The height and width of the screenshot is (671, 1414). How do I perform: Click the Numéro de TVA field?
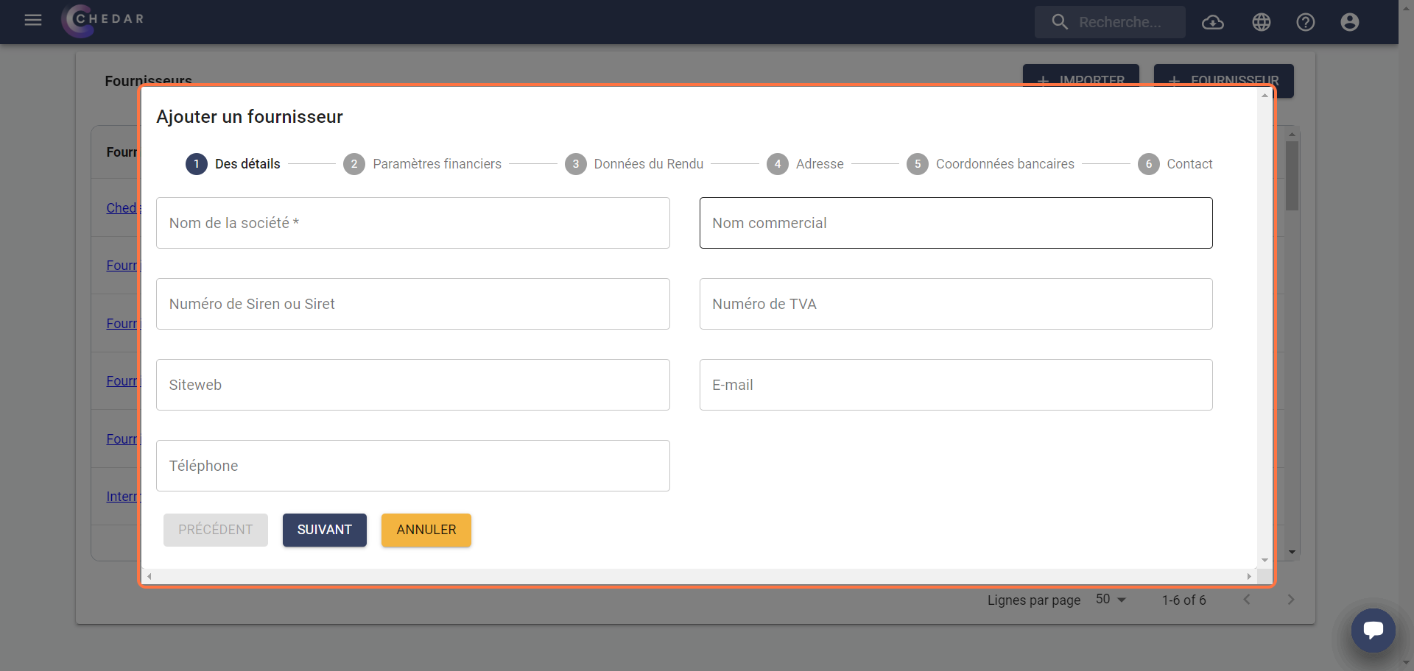(x=956, y=304)
